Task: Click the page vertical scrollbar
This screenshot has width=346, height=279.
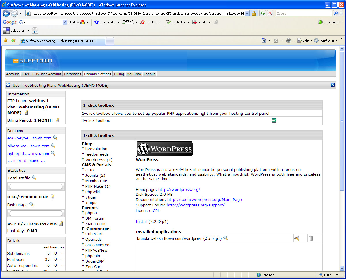Action: point(342,159)
